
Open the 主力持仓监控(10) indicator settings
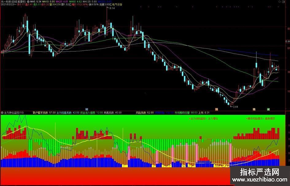pyautogui.click(x=14, y=113)
